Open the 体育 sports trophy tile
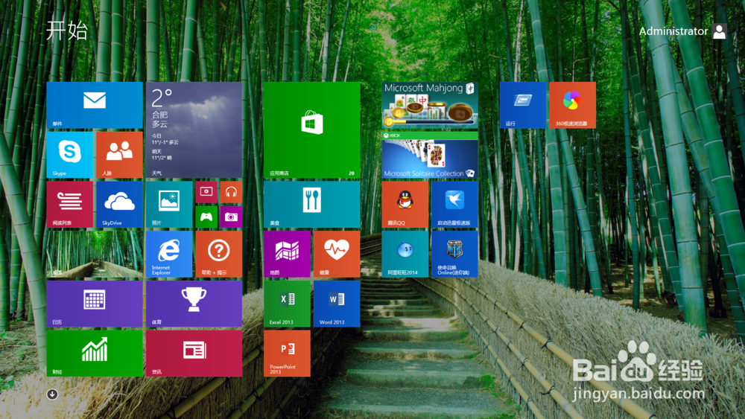Viewport: 745px width, 419px height. pos(194,304)
